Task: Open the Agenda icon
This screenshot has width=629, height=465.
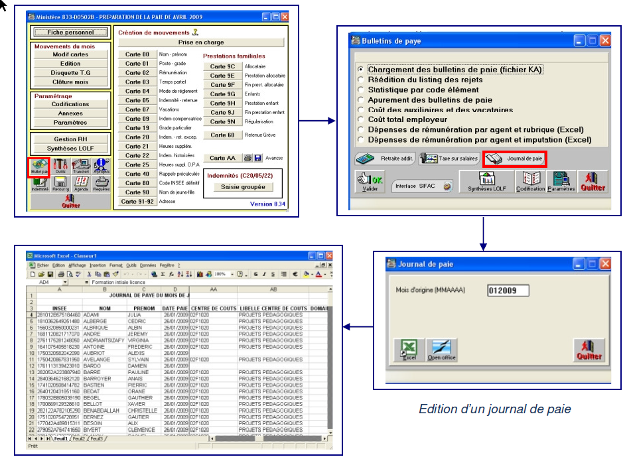Action: [81, 184]
